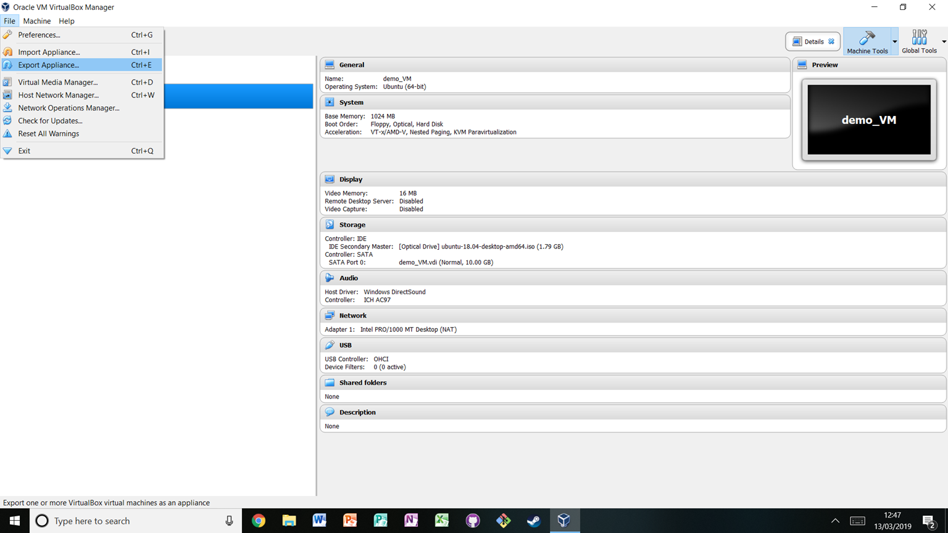Screen dimensions: 948x533
Task: Click the Windows search box
Action: (123, 520)
